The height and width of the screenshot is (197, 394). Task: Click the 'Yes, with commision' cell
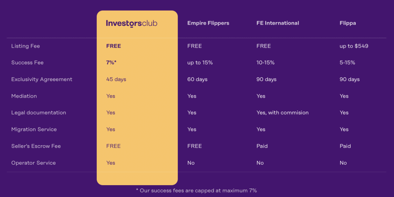coord(282,113)
